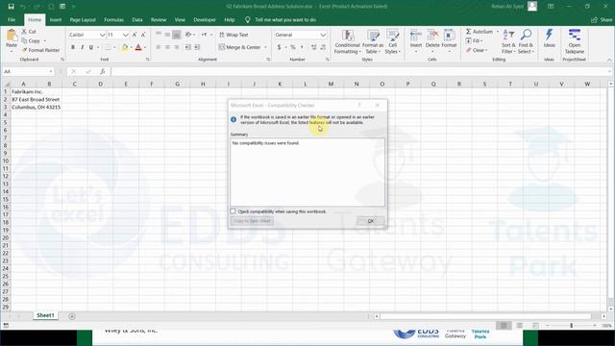Open the ProjectSheet Taskpane
This screenshot has height=346, width=615.
[575, 41]
